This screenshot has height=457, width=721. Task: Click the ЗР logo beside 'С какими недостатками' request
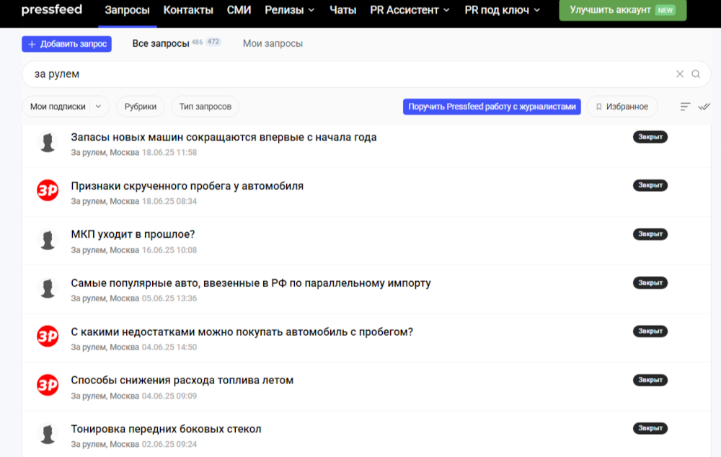tap(48, 337)
